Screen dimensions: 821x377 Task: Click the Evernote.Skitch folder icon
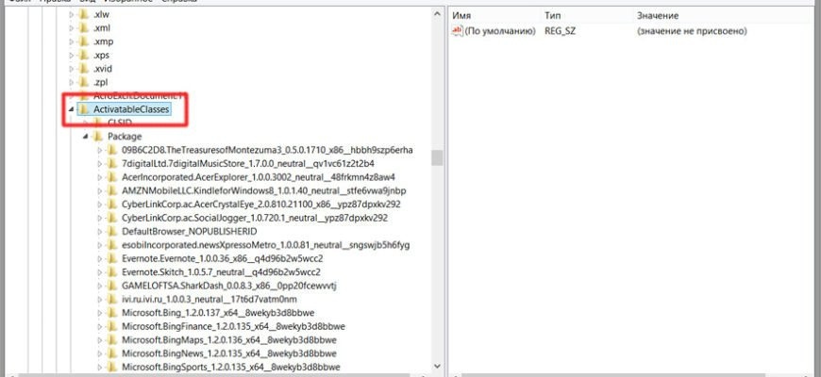tap(112, 272)
